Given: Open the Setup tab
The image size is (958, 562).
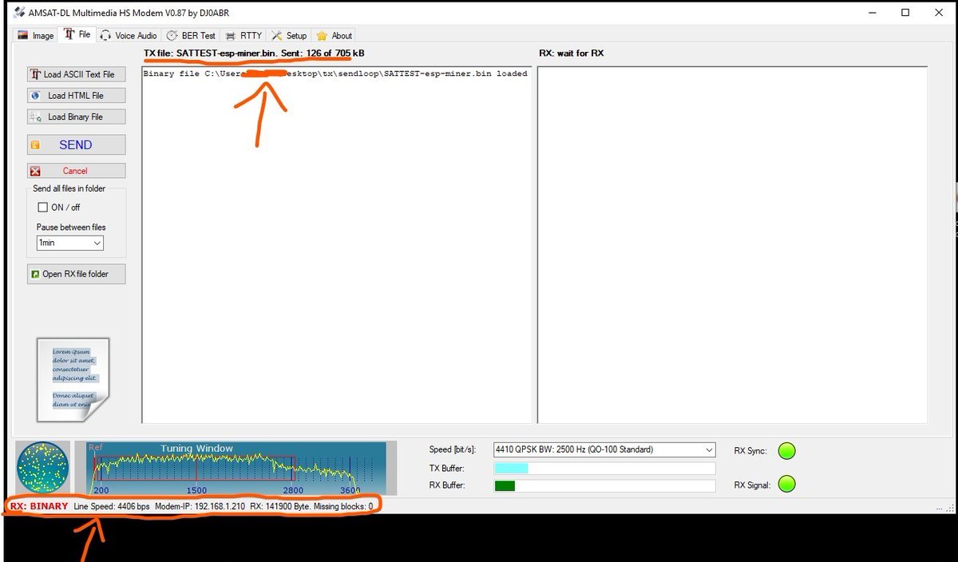Looking at the screenshot, I should point(289,35).
